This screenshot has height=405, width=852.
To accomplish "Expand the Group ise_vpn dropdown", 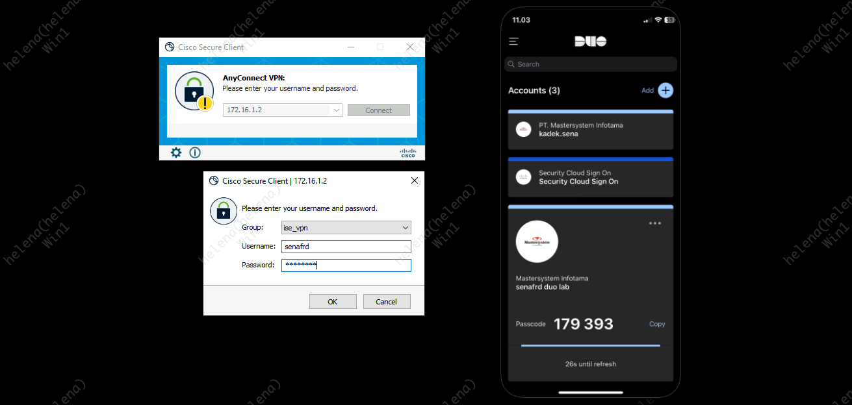I will 406,228.
